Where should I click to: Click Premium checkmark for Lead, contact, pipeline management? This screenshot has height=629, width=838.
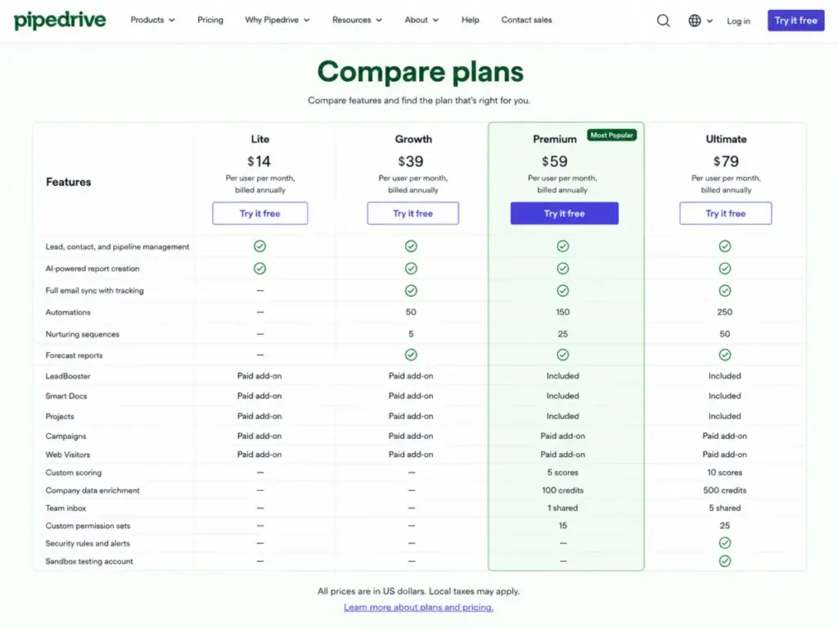(563, 246)
